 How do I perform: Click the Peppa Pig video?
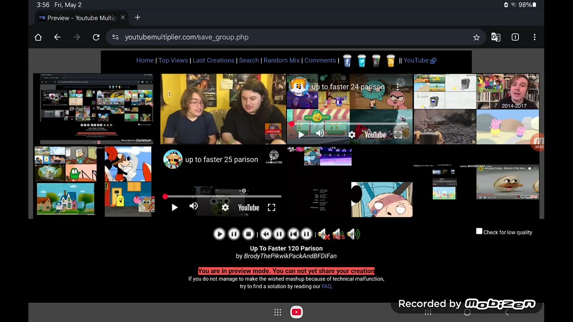508,127
